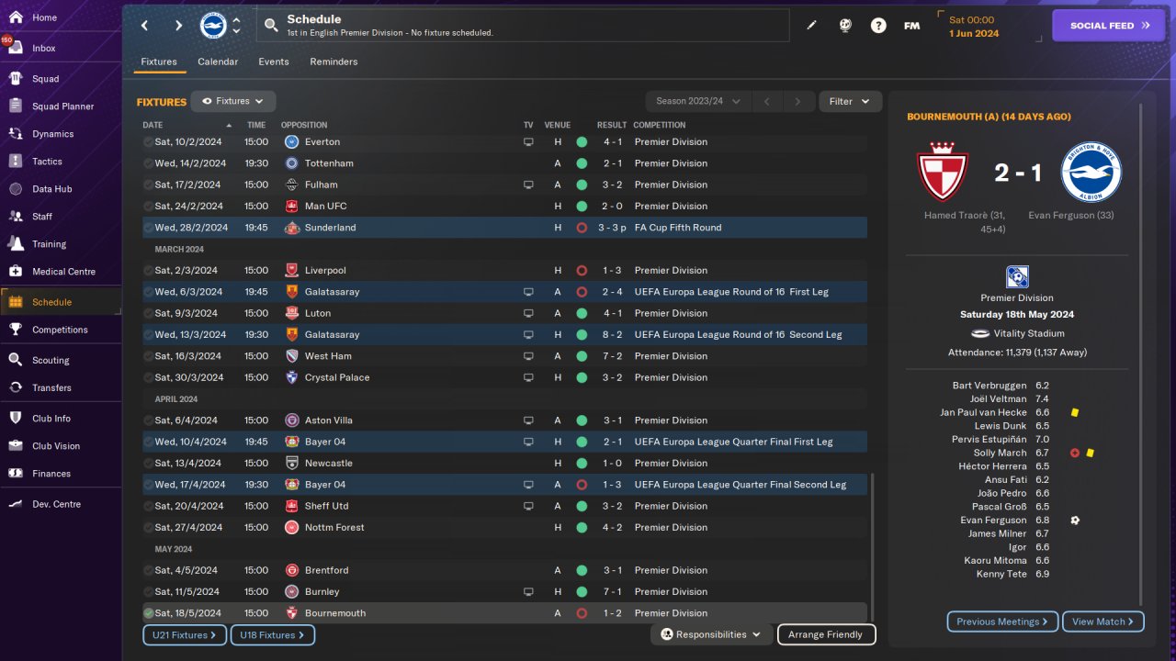The image size is (1176, 661).
Task: Switch to the Reminders tab
Action: pos(334,62)
